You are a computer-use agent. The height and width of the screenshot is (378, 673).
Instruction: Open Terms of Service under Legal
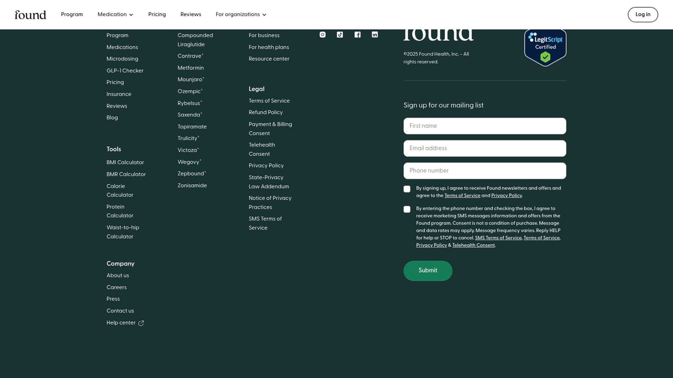(x=269, y=101)
